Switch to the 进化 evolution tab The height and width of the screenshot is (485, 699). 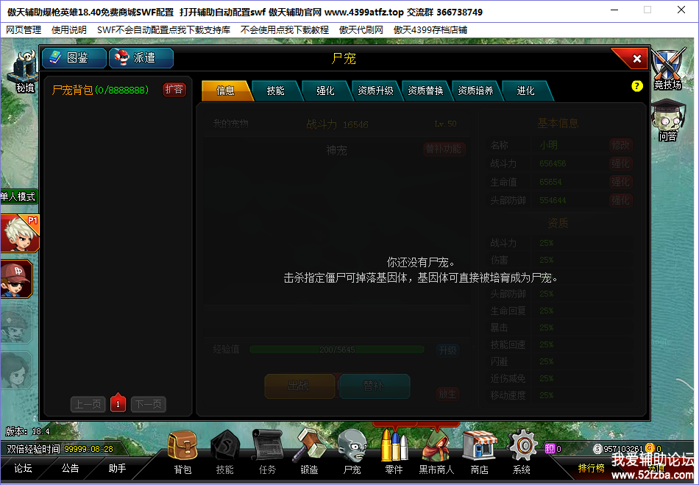pyautogui.click(x=525, y=91)
